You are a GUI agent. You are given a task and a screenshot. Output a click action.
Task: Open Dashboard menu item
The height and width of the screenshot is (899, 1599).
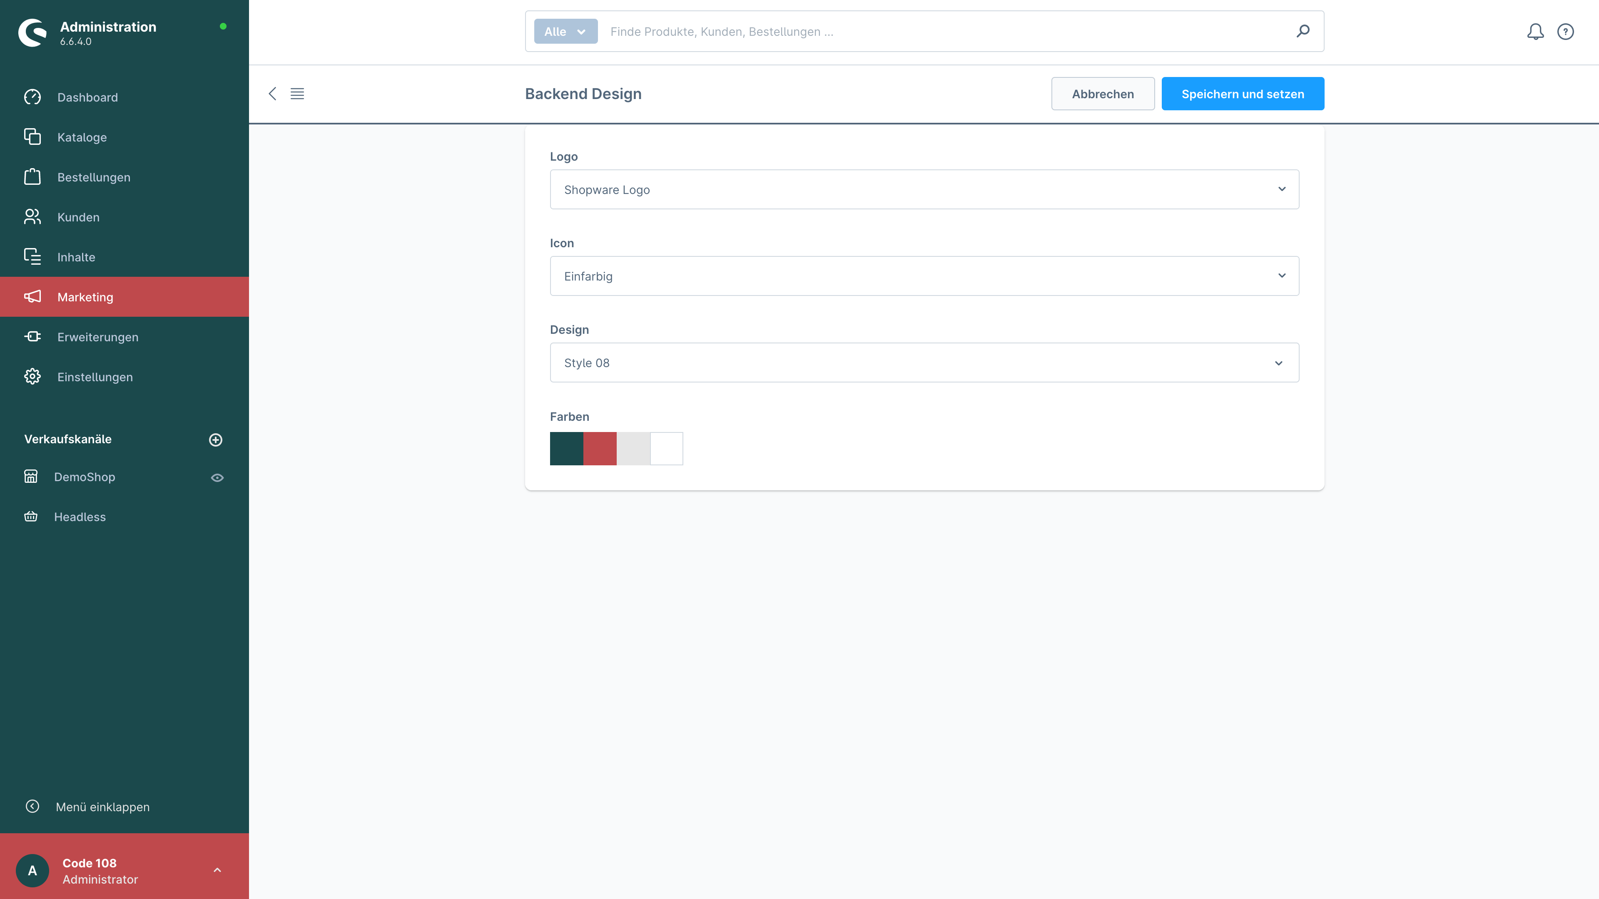click(x=124, y=97)
